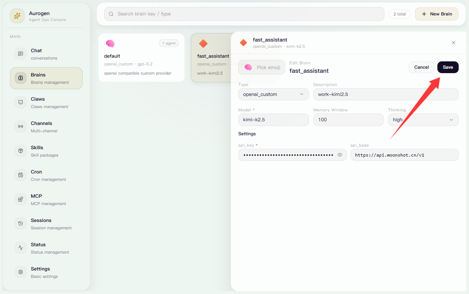Click the search magnifier icon
This screenshot has width=469, height=294.
tap(111, 14)
